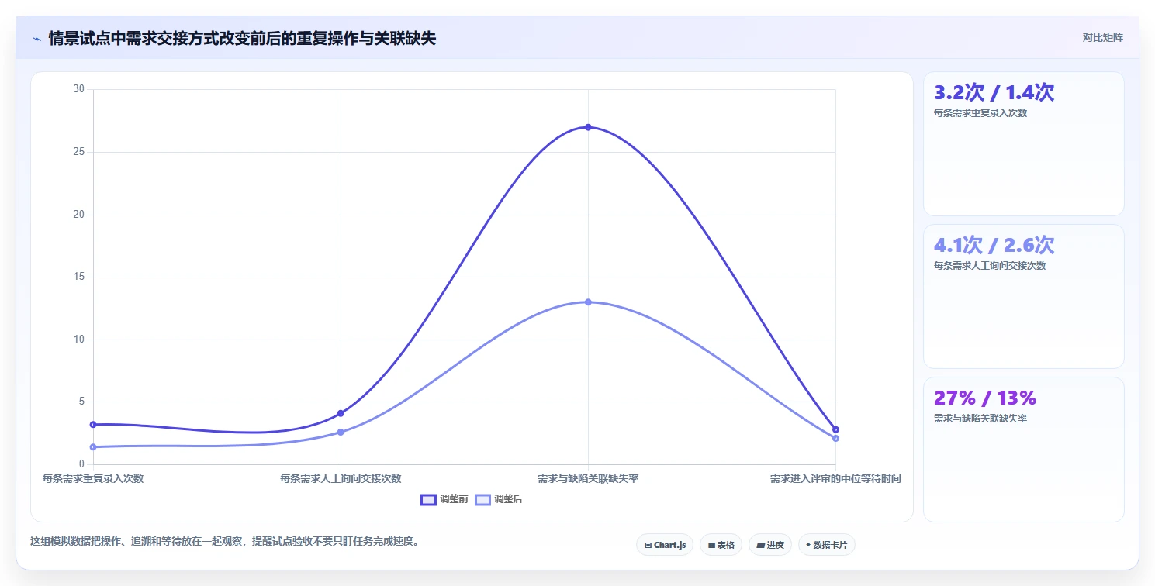
Task: Click 调整前 peak point at 需求与缺陷关联缺失率
Action: pyautogui.click(x=588, y=127)
